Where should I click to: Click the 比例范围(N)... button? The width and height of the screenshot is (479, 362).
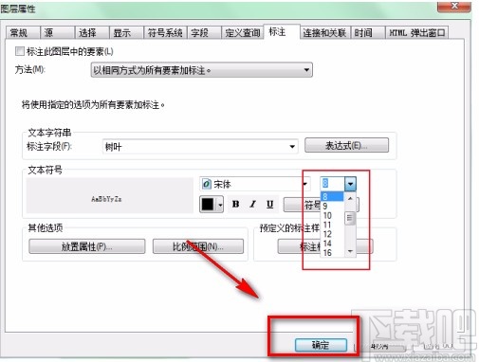click(198, 246)
